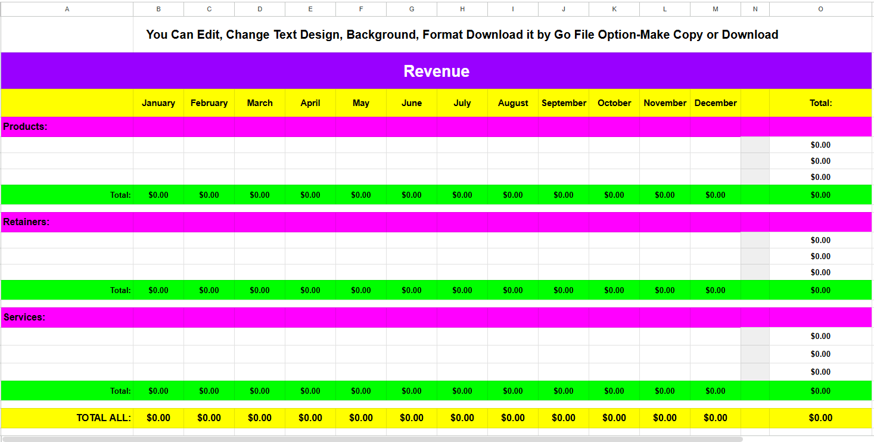Click the Retainers: section label
This screenshot has width=874, height=442.
pos(26,222)
